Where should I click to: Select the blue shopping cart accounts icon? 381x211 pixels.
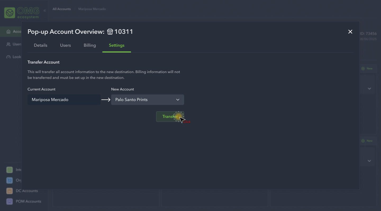click(10, 180)
